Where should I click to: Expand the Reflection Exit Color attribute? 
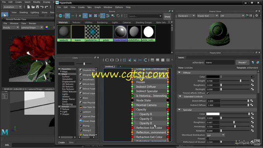tap(135, 128)
